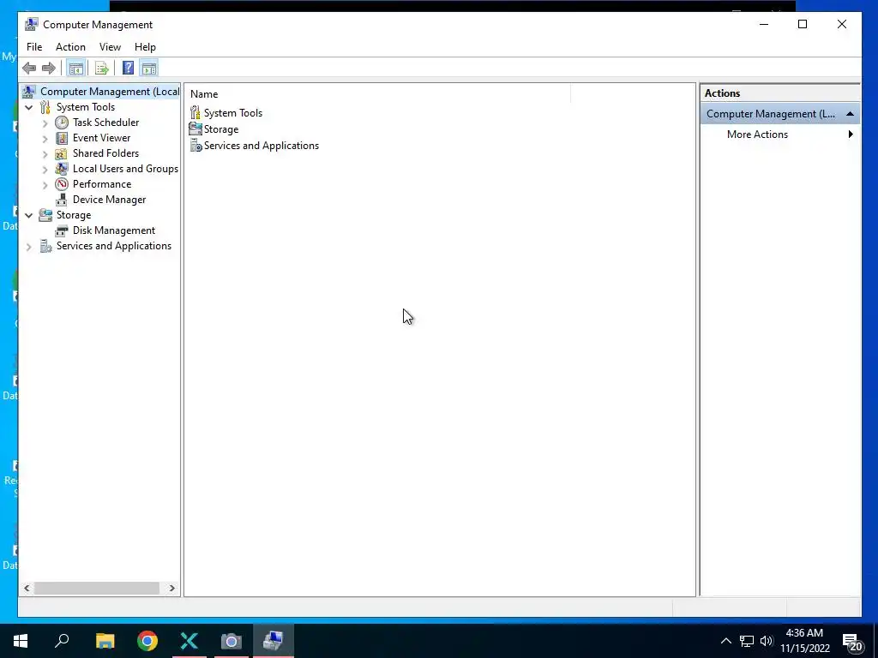This screenshot has height=658, width=878.
Task: Select Shared Folders icon in tree
Action: click(x=62, y=153)
